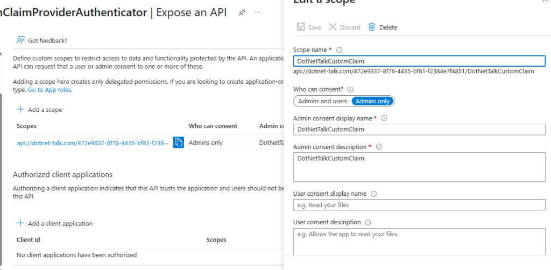Click the Admins only cell in scope row
Screen dimensions: 551x270
206,143
